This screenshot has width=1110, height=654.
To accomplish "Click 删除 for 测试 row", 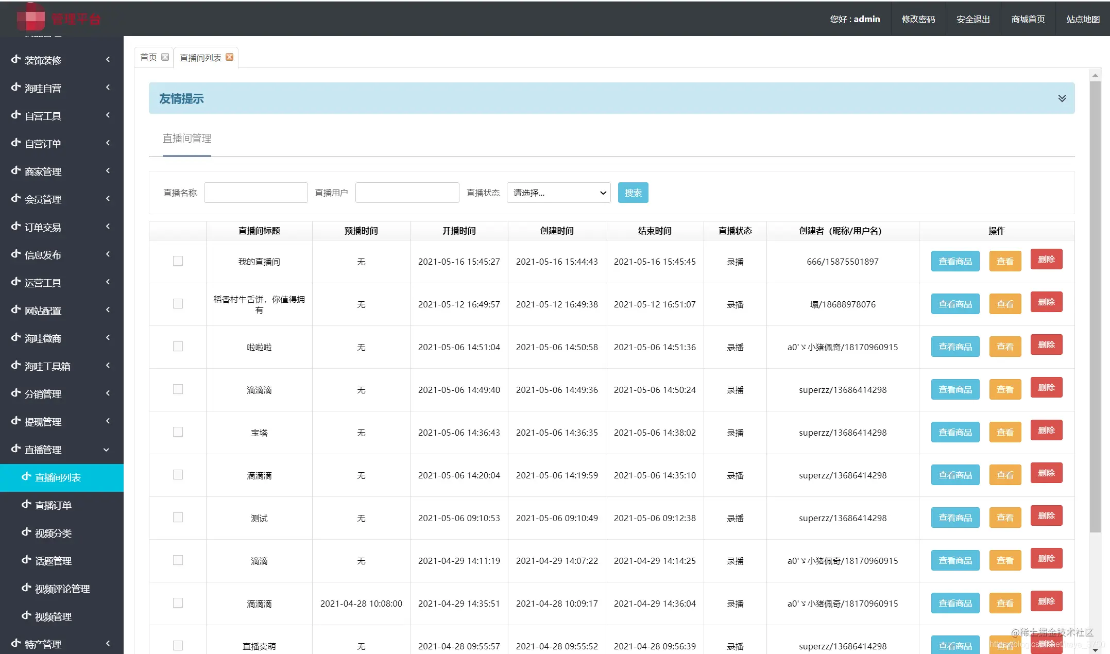I will click(1046, 515).
